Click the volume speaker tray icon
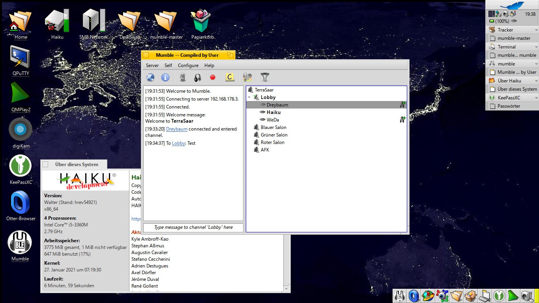 pos(505,14)
